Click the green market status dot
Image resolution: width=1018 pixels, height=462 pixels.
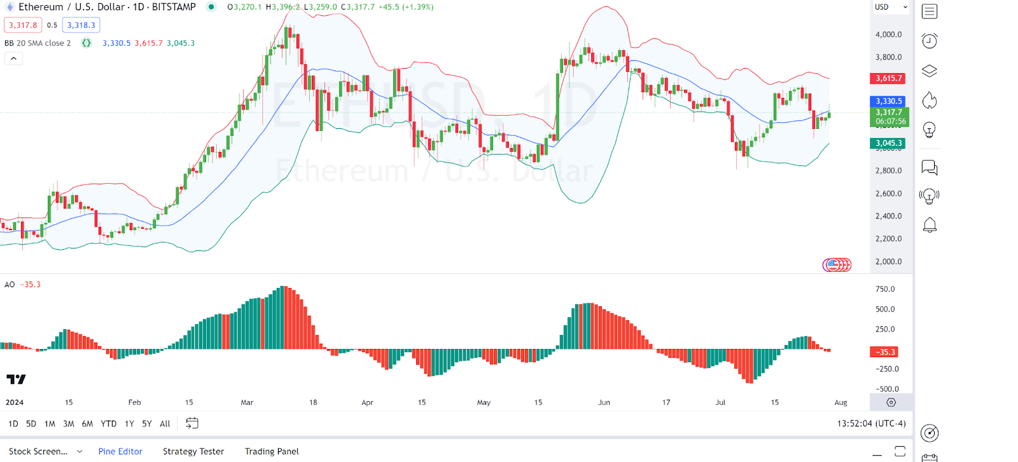(211, 7)
